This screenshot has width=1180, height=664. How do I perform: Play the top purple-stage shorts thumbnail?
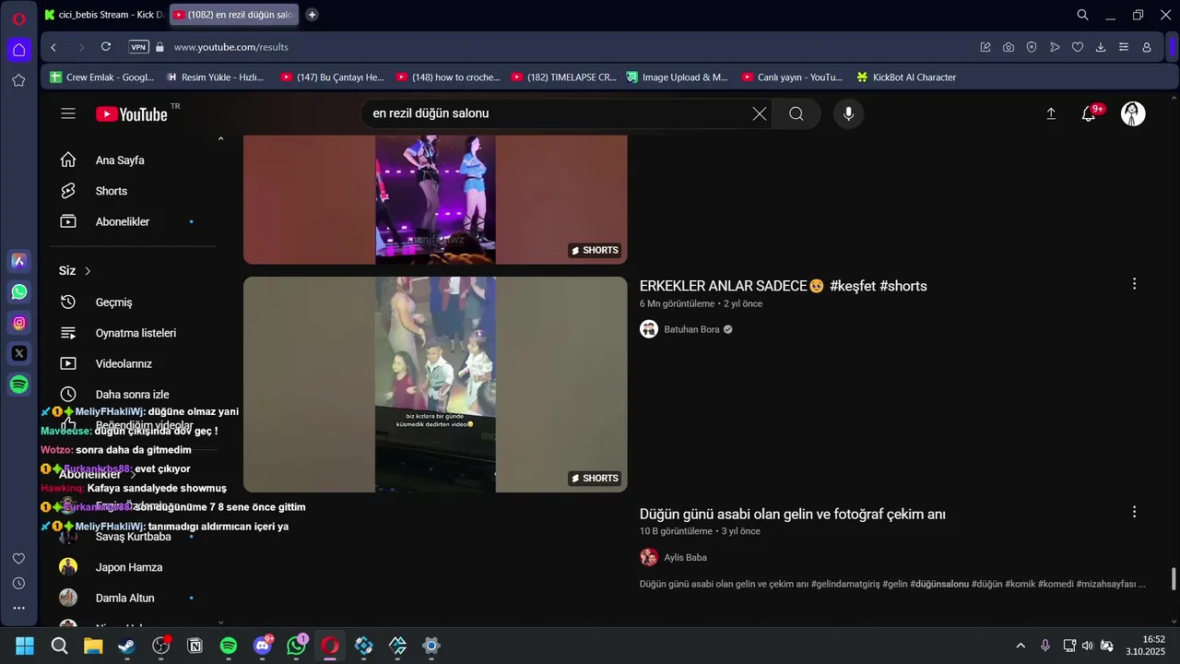435,199
